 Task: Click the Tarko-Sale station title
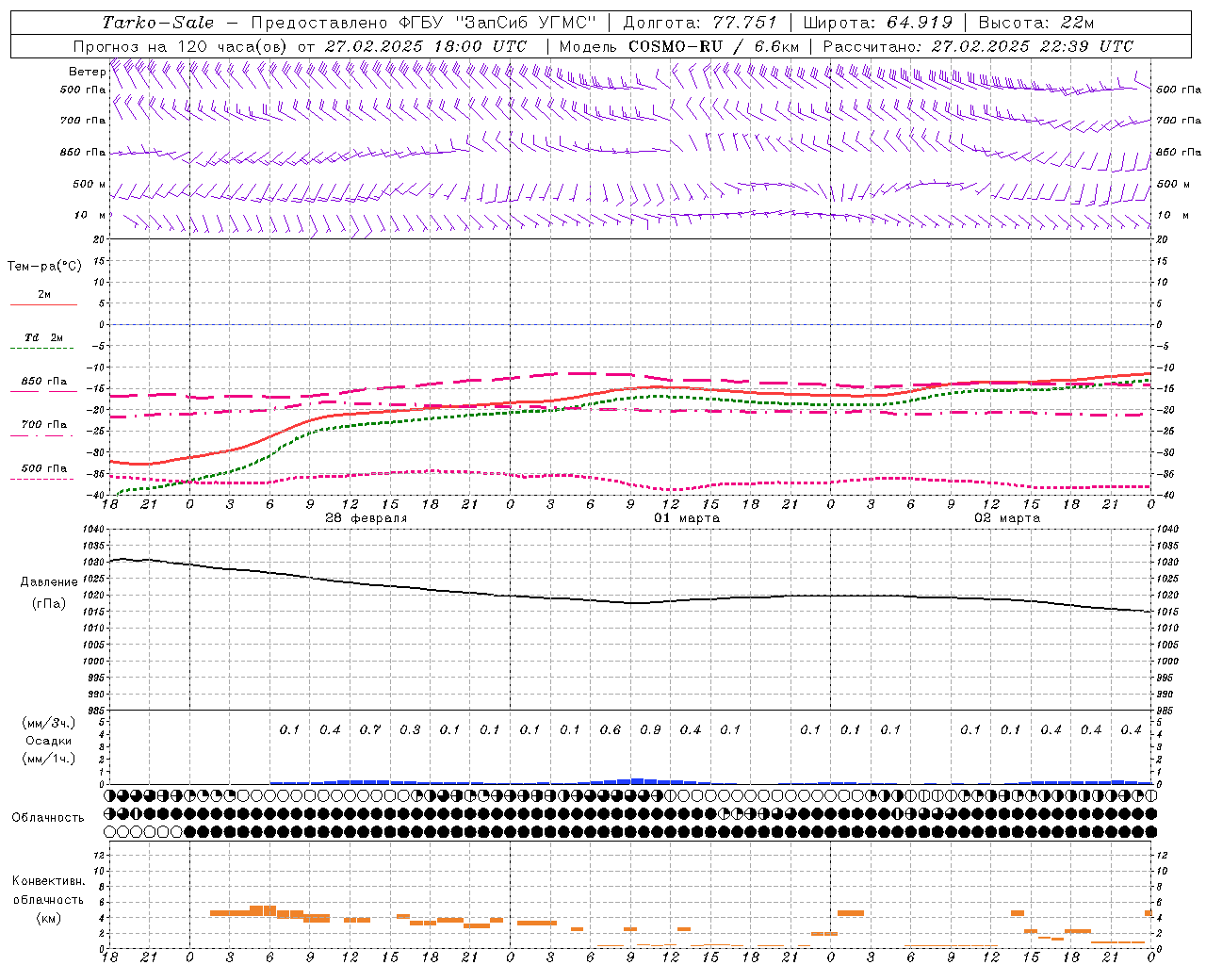(158, 23)
